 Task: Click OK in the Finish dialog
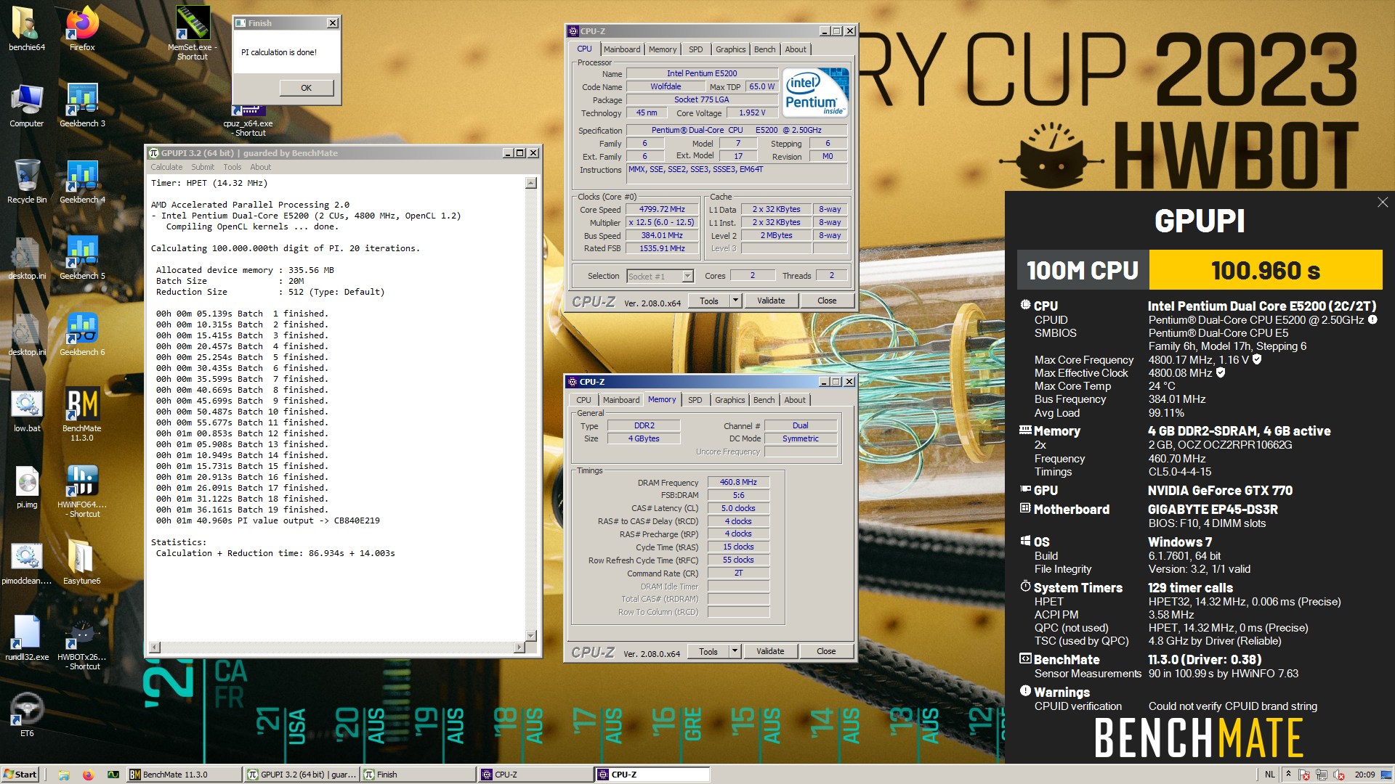tap(306, 88)
